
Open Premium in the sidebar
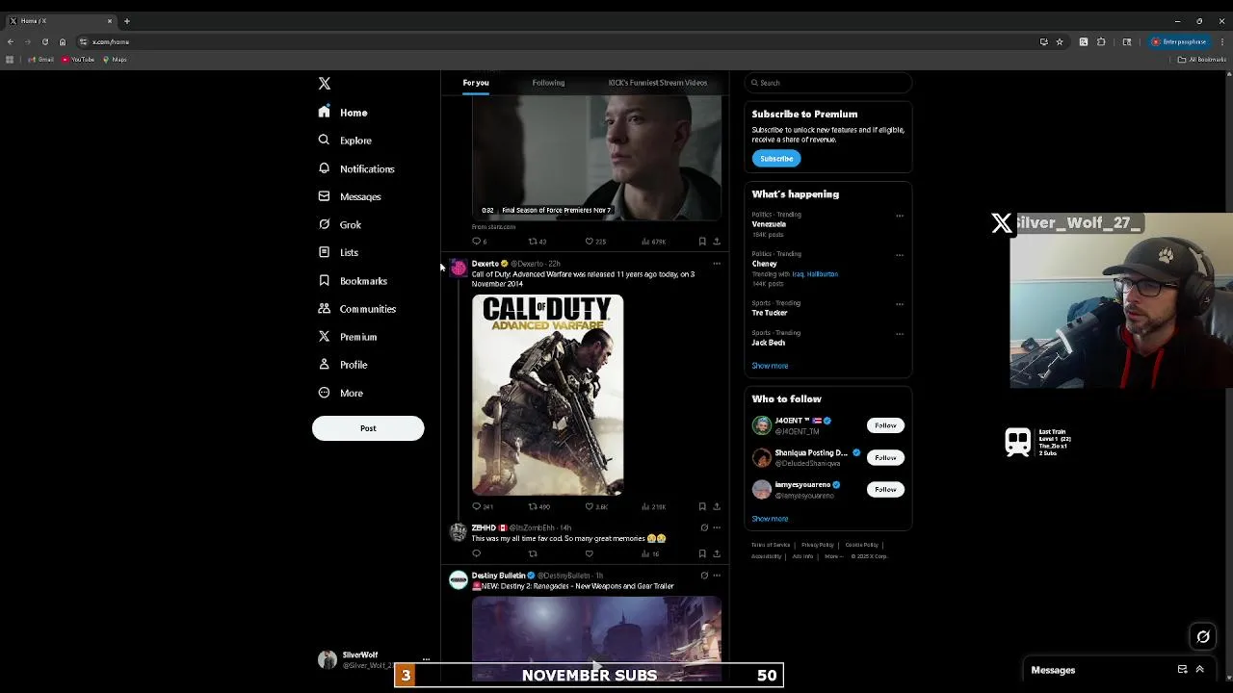point(349,337)
